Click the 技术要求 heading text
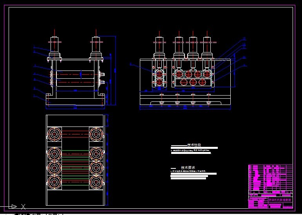This screenshot has height=215, width=302. 188,168
